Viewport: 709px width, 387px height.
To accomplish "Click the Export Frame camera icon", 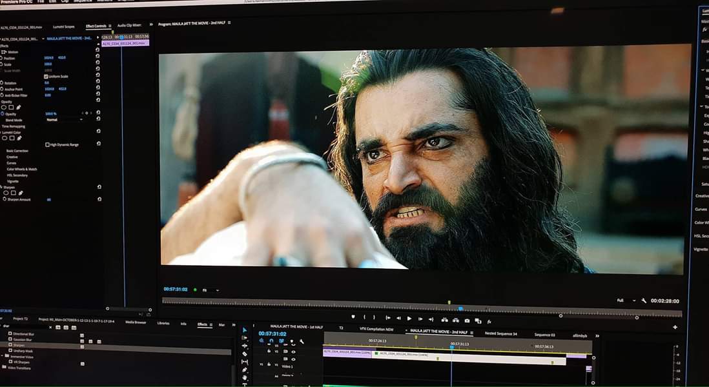I will click(467, 321).
